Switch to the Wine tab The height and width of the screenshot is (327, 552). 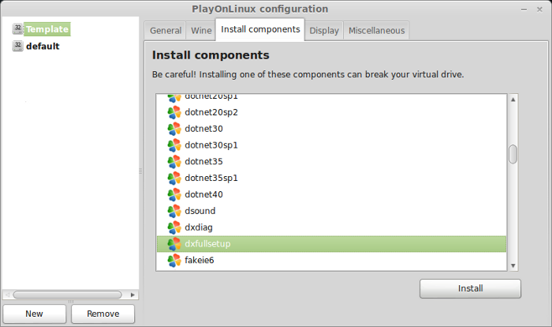coord(201,31)
